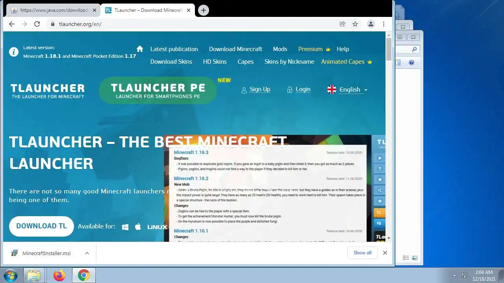This screenshot has width=504, height=283.
Task: View site info via the padlock icon
Action: 52,24
